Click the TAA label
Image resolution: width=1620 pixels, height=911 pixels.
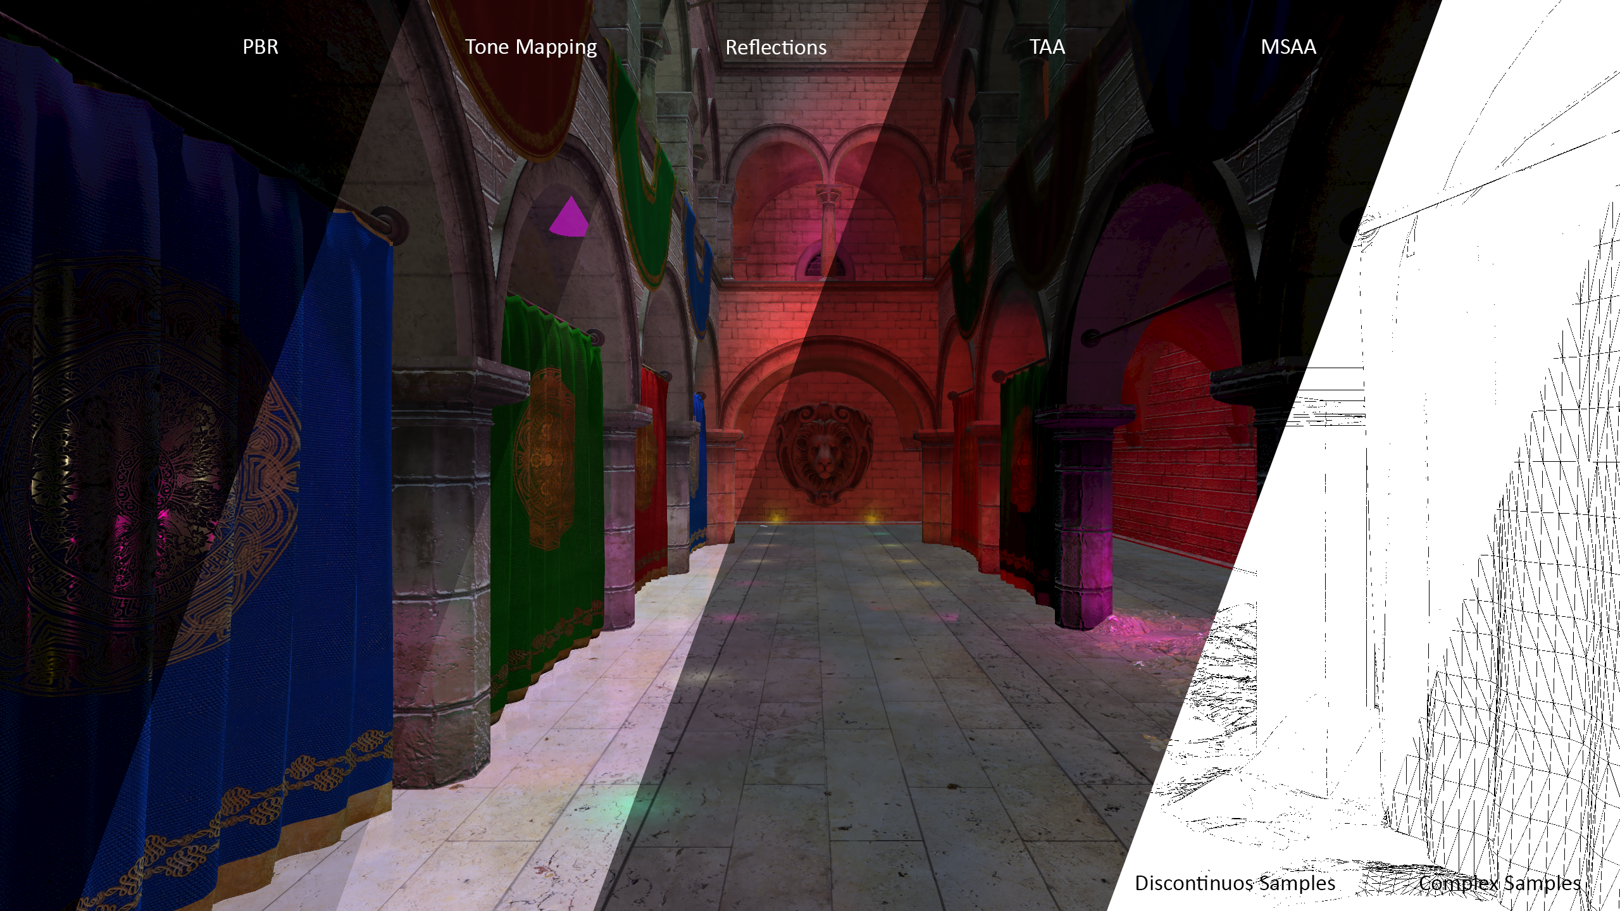click(x=1047, y=47)
